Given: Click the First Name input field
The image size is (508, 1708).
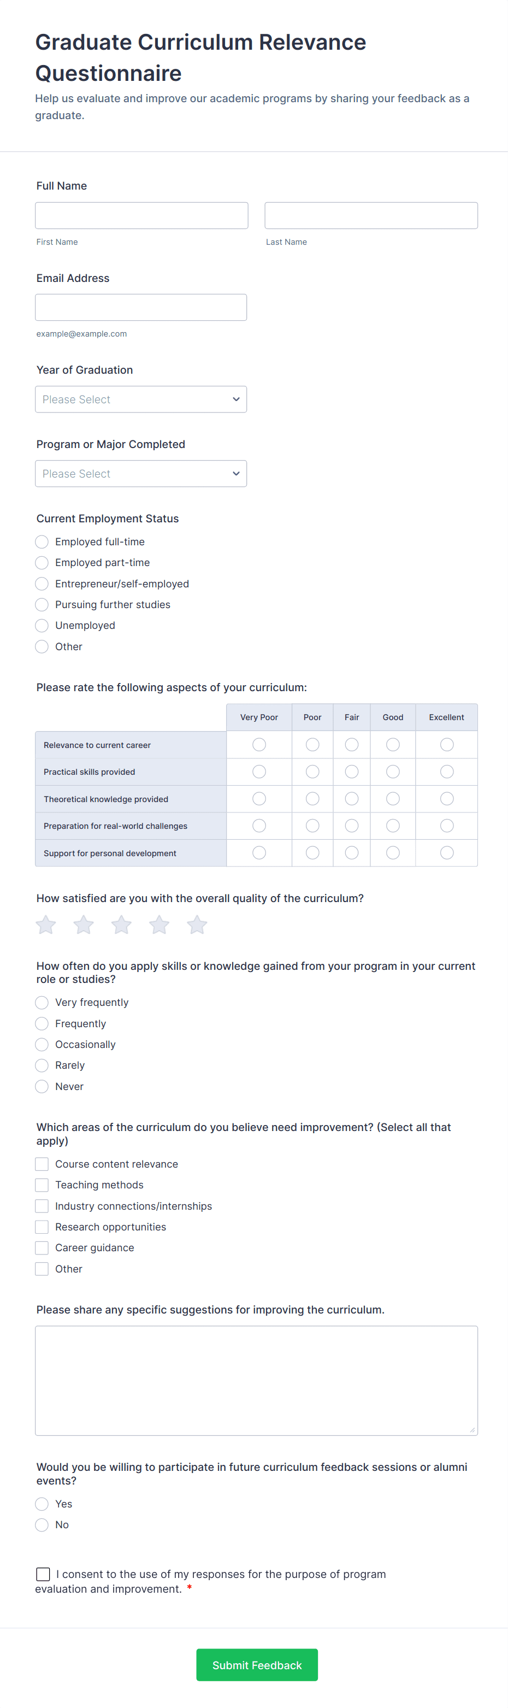Looking at the screenshot, I should click(x=141, y=215).
